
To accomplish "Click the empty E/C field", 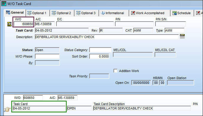I will click(x=85, y=24).
